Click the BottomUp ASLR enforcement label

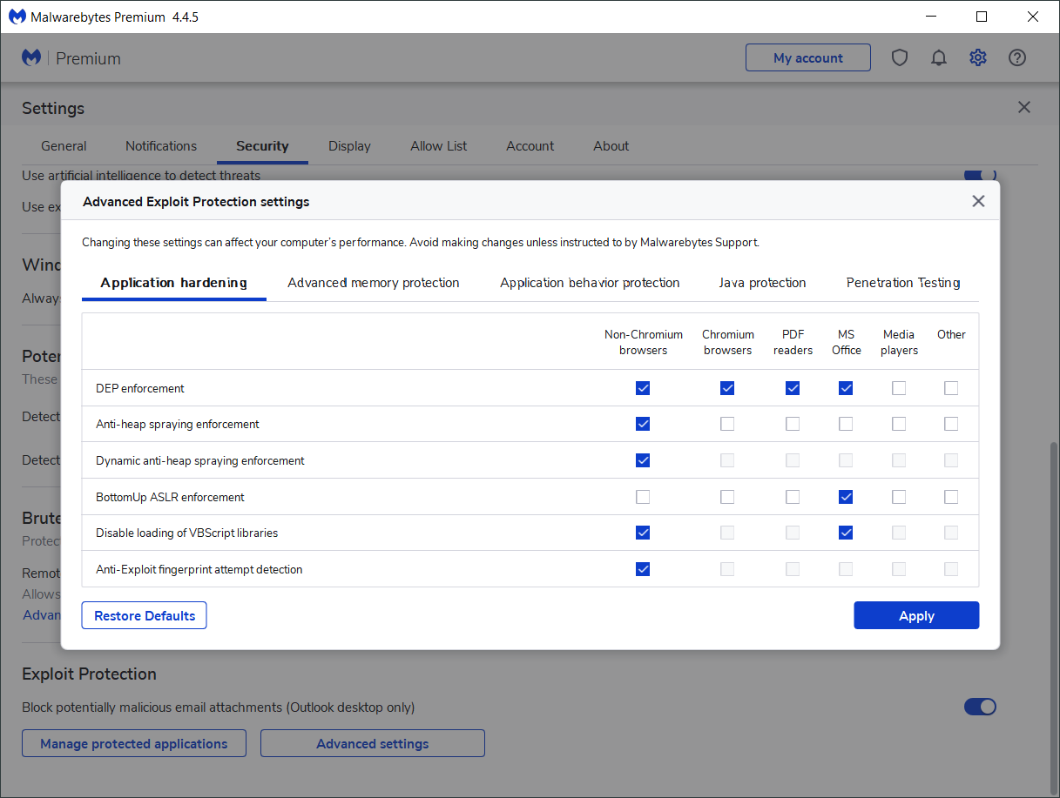coord(170,497)
